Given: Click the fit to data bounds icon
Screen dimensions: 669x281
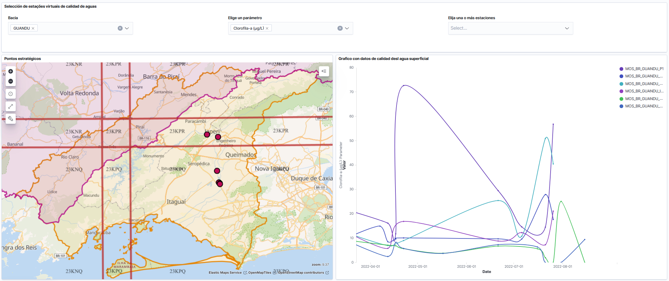Looking at the screenshot, I should 10,94.
